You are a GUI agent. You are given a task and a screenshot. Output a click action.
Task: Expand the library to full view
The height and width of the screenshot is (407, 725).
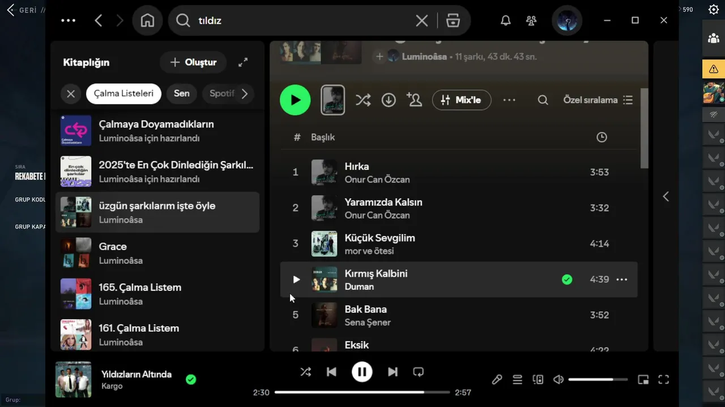pos(243,62)
